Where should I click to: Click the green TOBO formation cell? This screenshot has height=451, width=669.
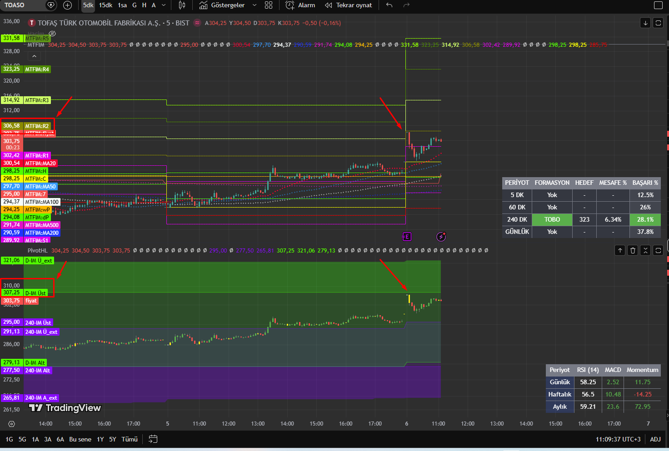pyautogui.click(x=552, y=219)
